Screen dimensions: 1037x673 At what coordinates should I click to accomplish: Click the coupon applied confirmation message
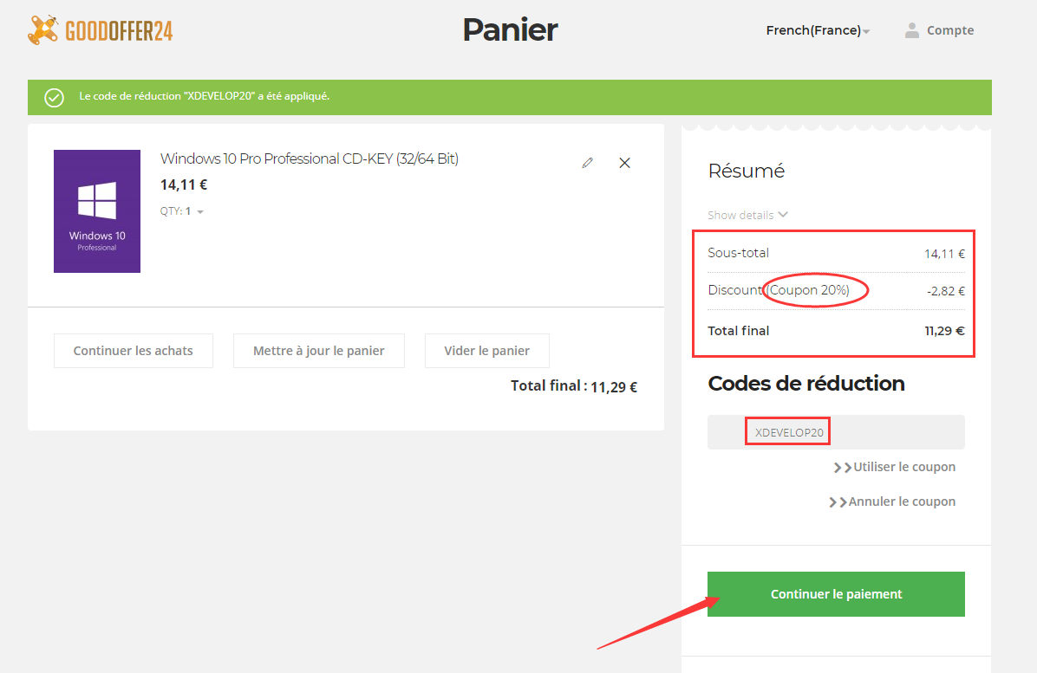(x=205, y=96)
